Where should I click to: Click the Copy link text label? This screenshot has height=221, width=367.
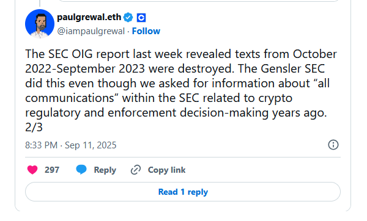166,170
